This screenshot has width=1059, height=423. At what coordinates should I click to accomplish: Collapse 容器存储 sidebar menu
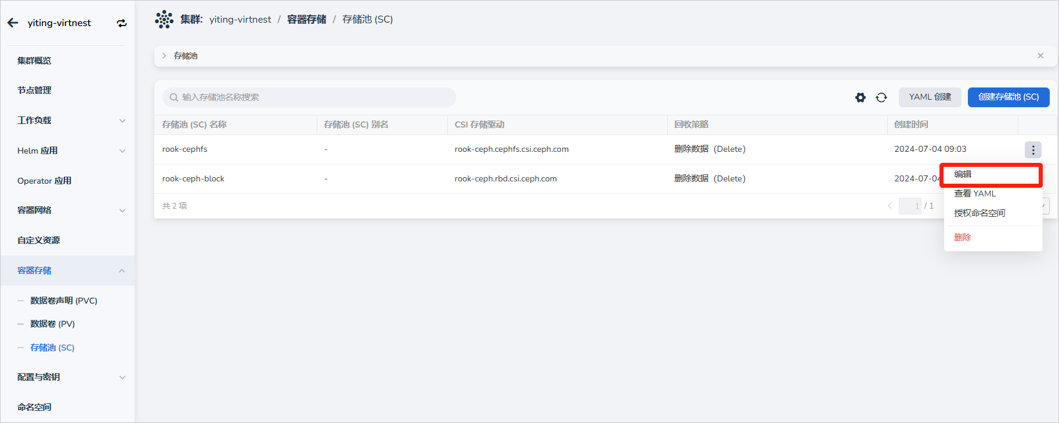coord(122,271)
